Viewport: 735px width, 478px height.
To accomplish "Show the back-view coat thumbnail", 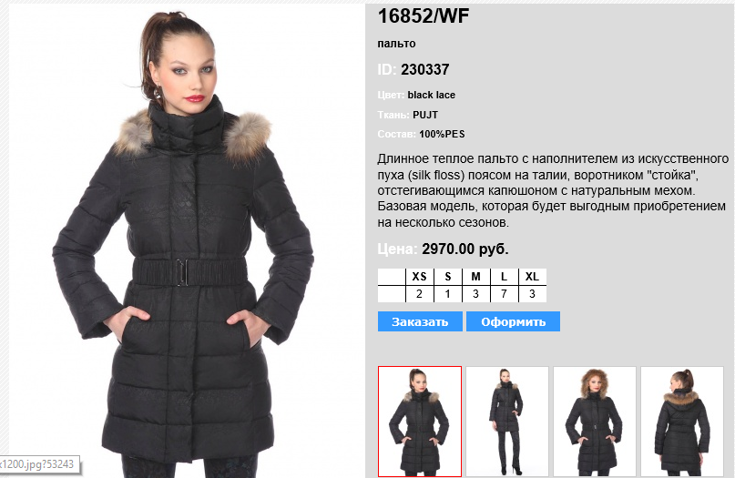I will point(682,422).
